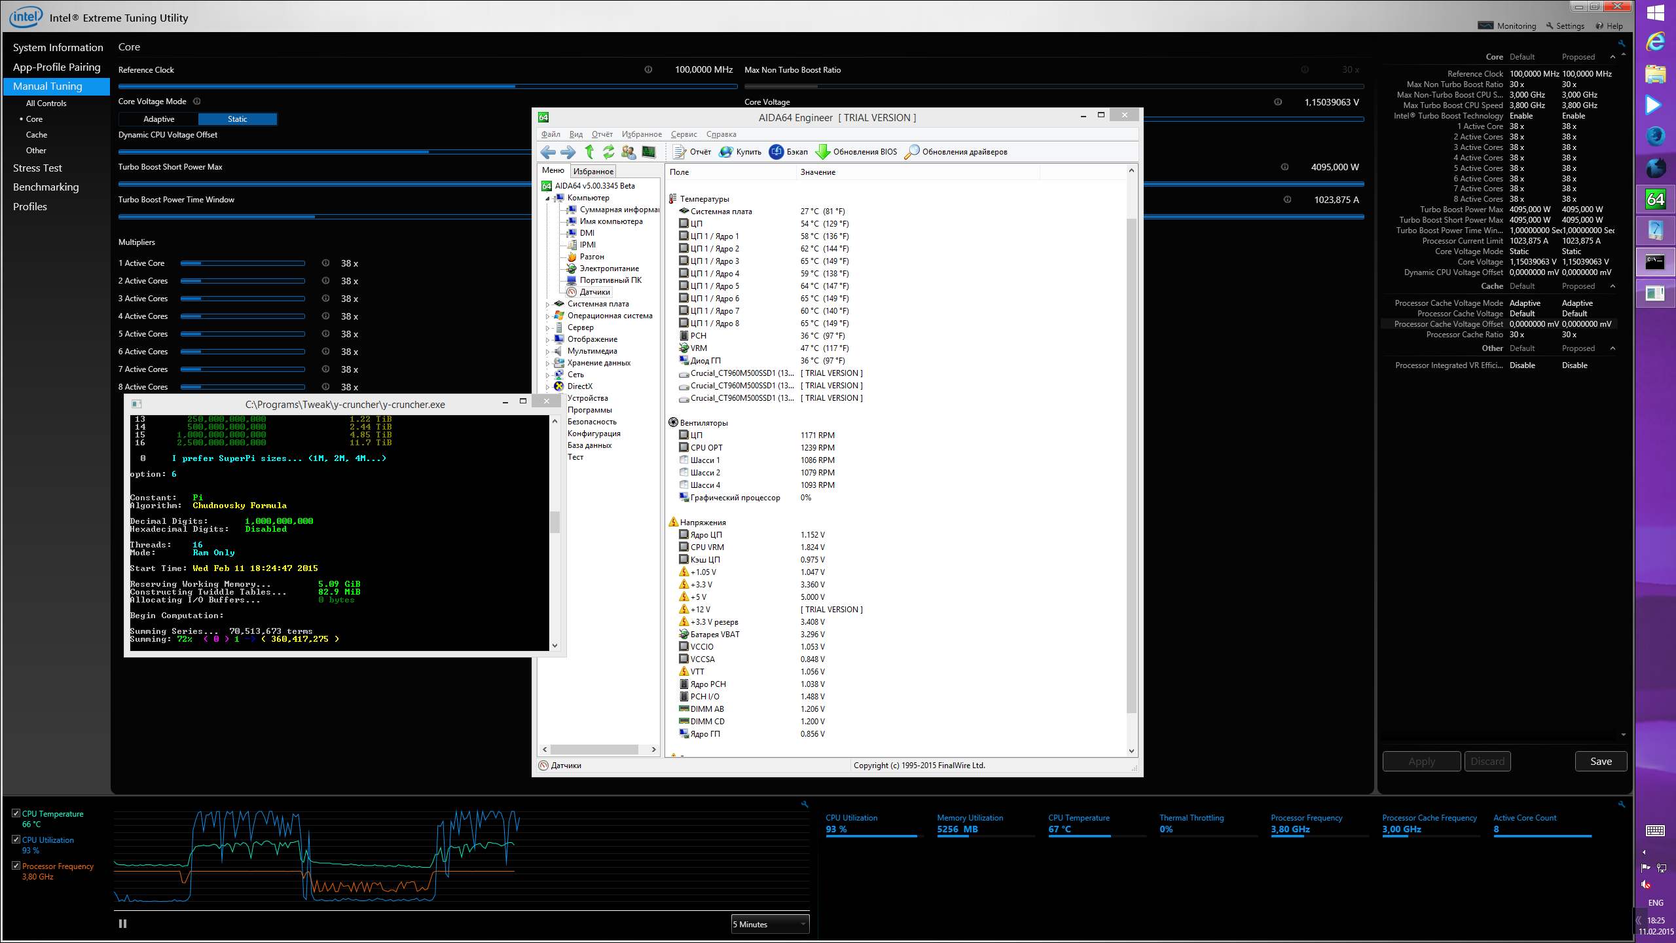Click the Обновления BIOS download icon
Image resolution: width=1676 pixels, height=943 pixels.
[x=822, y=152]
